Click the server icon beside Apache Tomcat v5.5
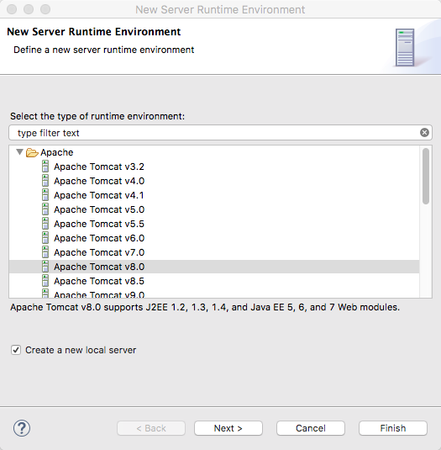 pos(45,224)
